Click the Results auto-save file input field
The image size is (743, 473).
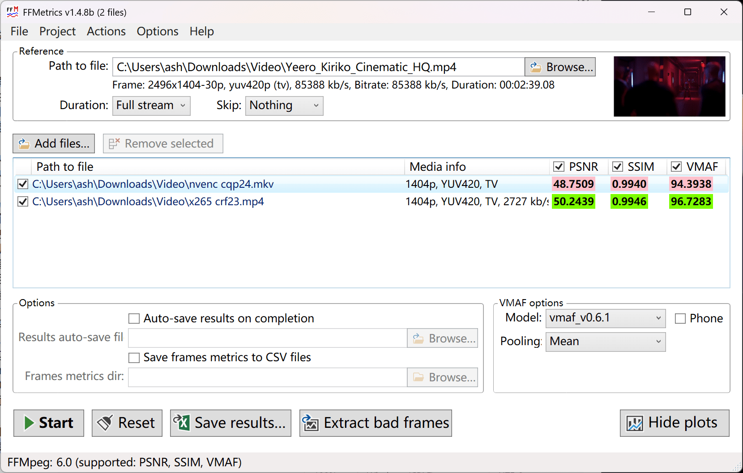click(x=268, y=338)
